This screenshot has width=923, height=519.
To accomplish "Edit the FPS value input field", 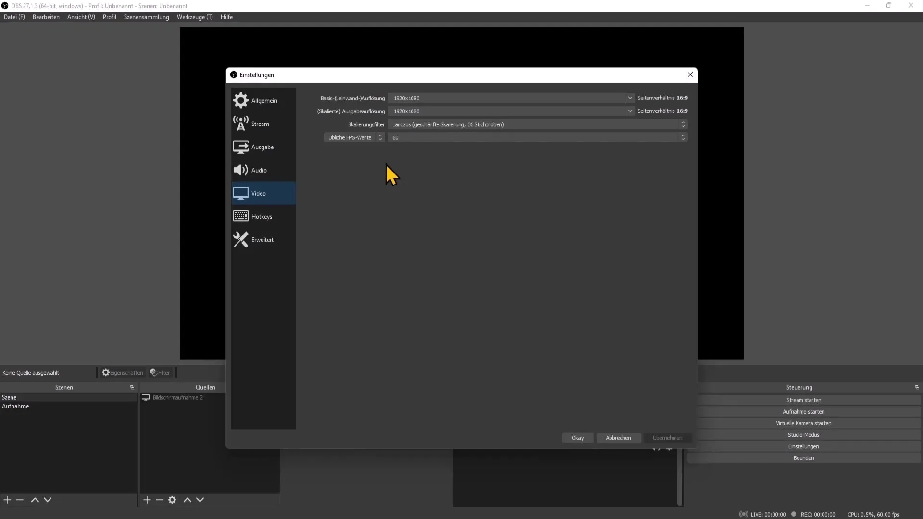I will point(536,137).
